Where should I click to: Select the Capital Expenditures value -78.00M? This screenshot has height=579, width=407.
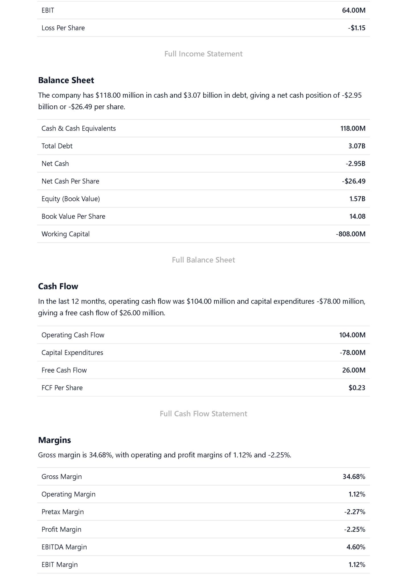point(352,353)
